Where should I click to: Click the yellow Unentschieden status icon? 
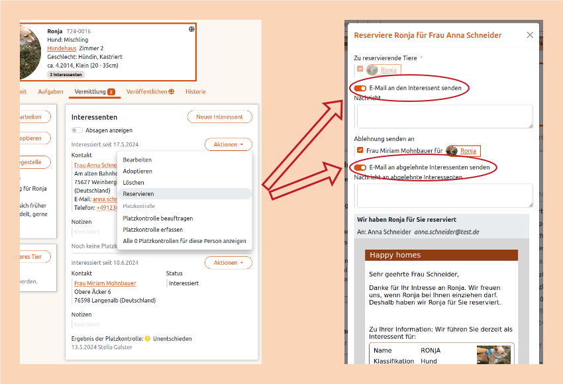(148, 338)
